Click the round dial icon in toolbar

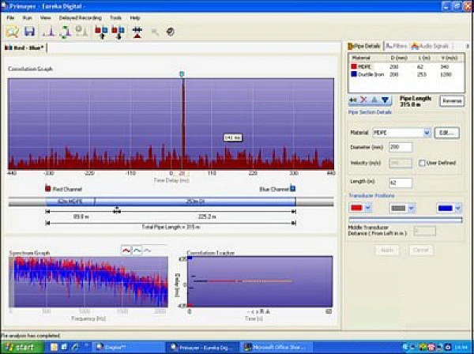[170, 32]
